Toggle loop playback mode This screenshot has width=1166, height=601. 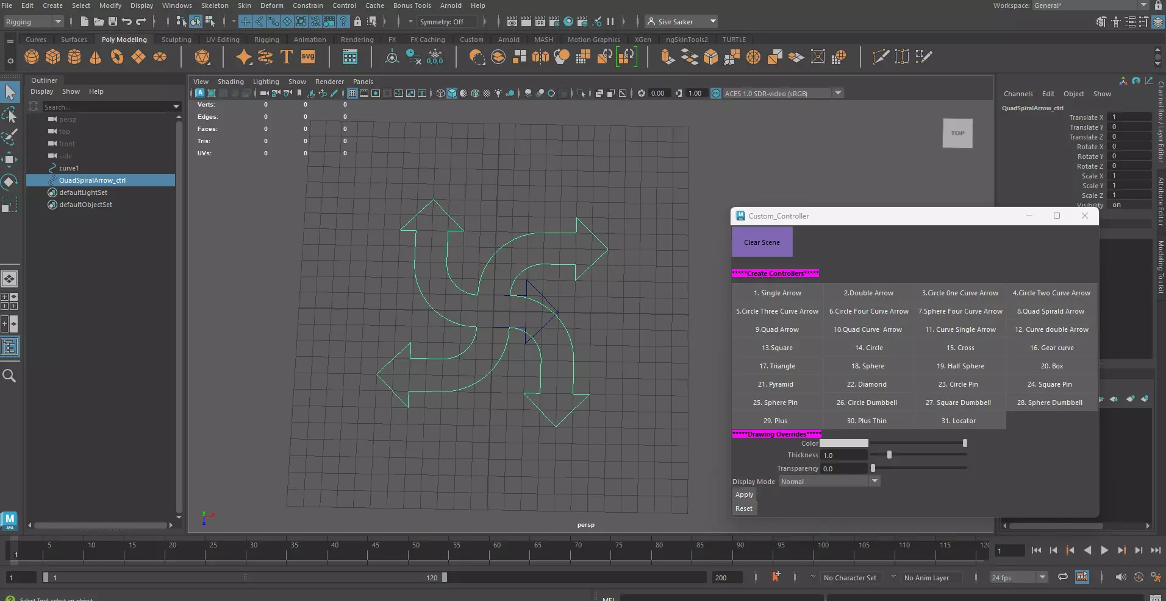tap(1063, 577)
